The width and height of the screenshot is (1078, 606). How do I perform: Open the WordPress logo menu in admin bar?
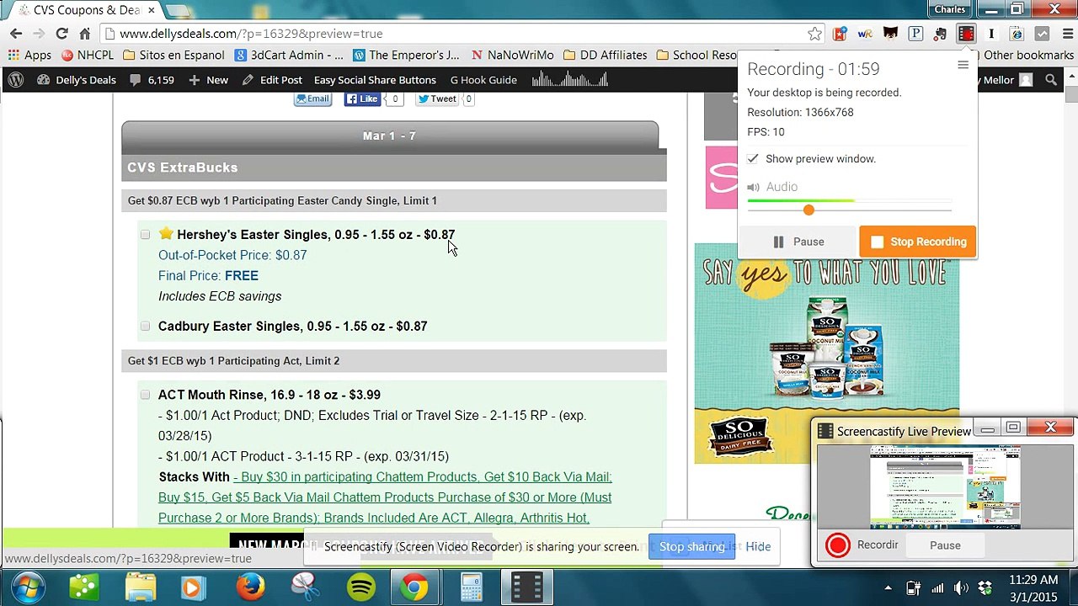click(x=15, y=80)
